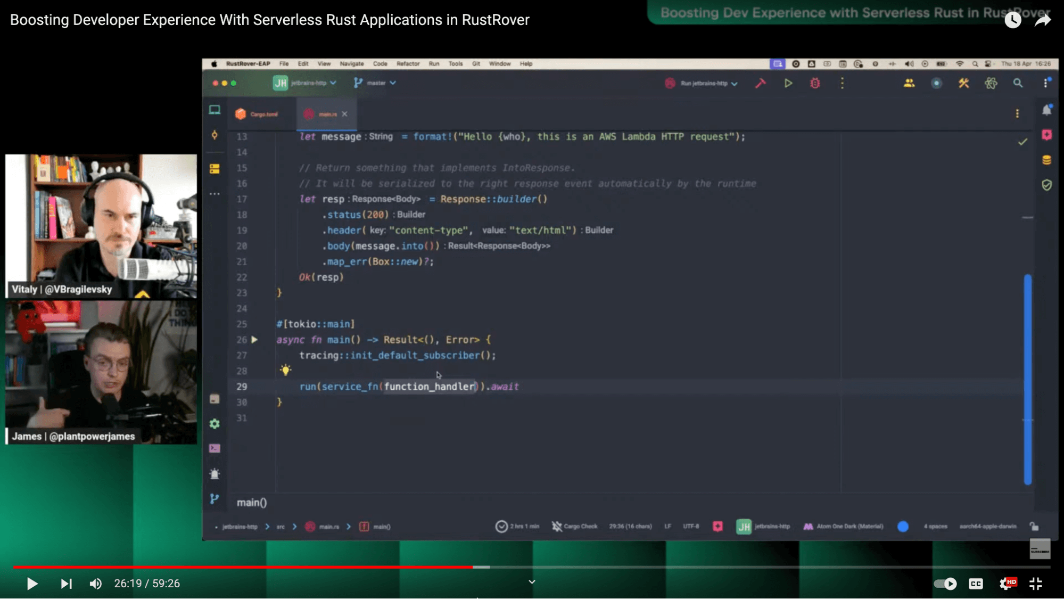Open the Tools menu

pos(456,64)
